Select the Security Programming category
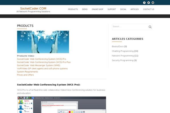170x113 pixels. pos(122,60)
